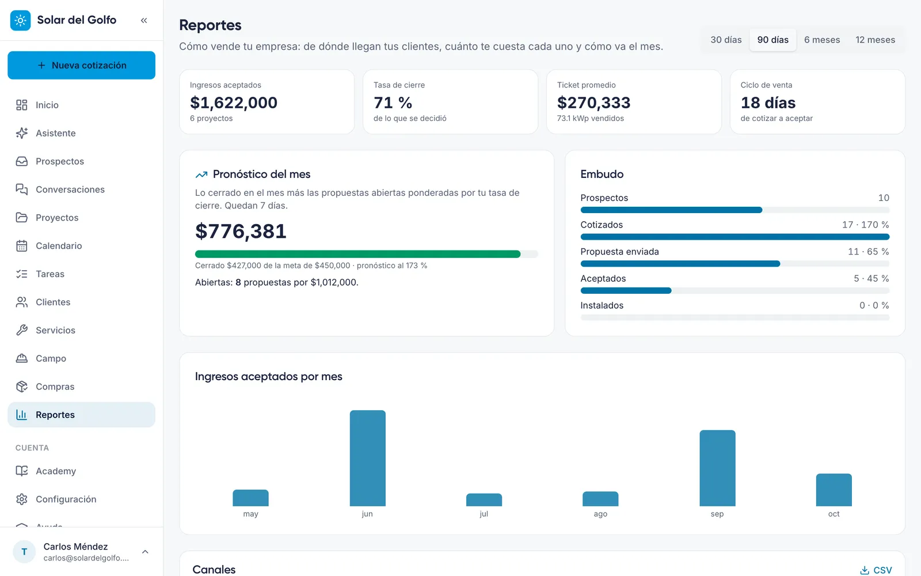
Task: Select the 30 días range
Action: (x=726, y=40)
